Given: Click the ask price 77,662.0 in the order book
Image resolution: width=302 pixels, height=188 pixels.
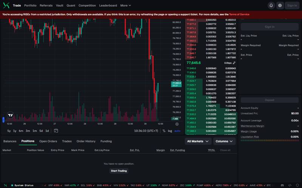Looking at the screenshot, I should pos(191,41).
